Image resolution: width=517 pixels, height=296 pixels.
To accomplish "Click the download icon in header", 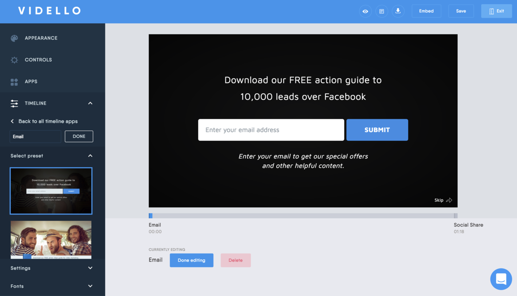I will (398, 11).
